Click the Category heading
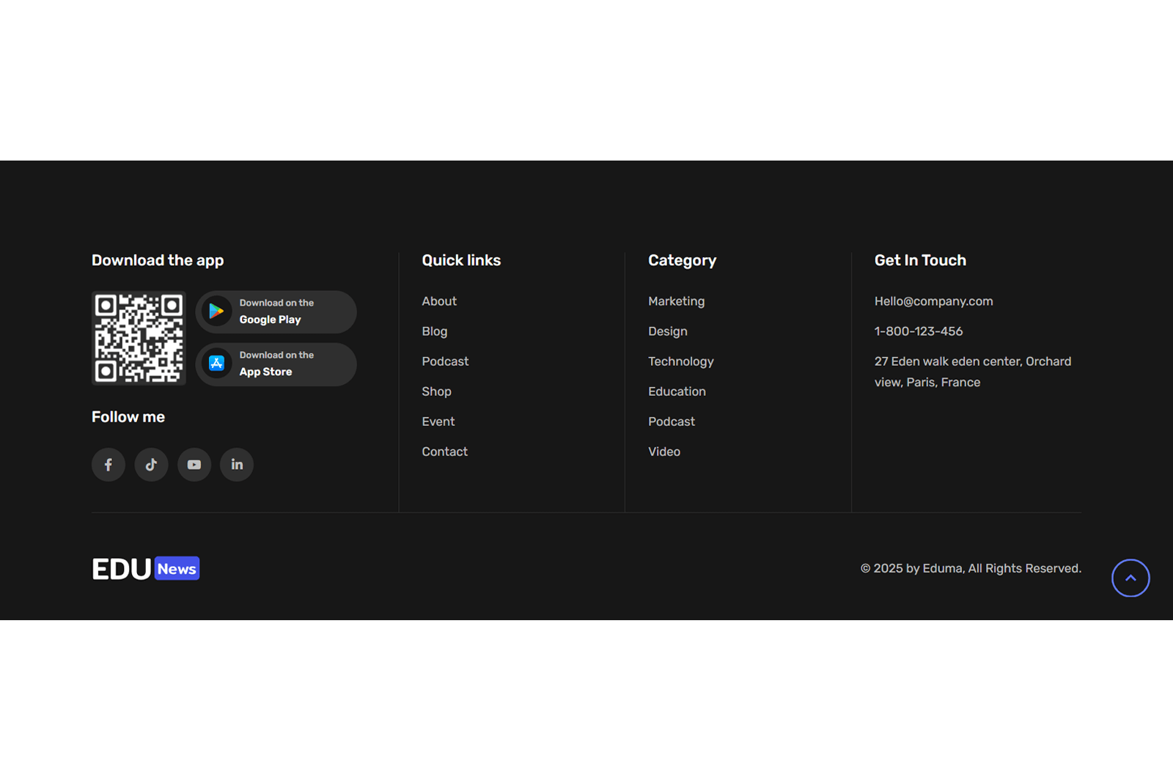The image size is (1173, 780). pos(682,260)
